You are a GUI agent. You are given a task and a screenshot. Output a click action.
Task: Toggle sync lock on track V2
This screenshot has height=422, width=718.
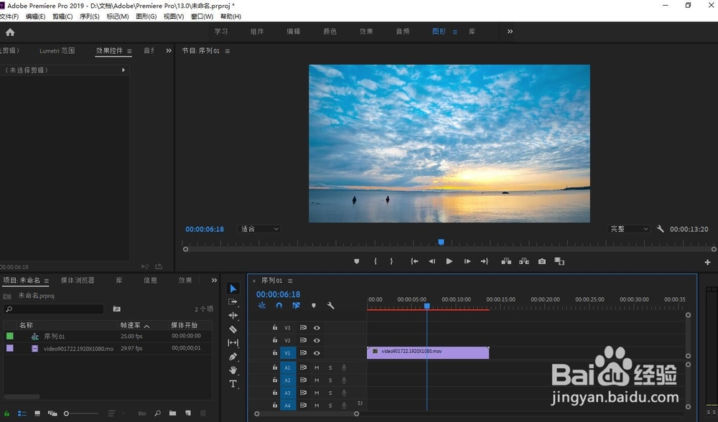[x=303, y=340]
